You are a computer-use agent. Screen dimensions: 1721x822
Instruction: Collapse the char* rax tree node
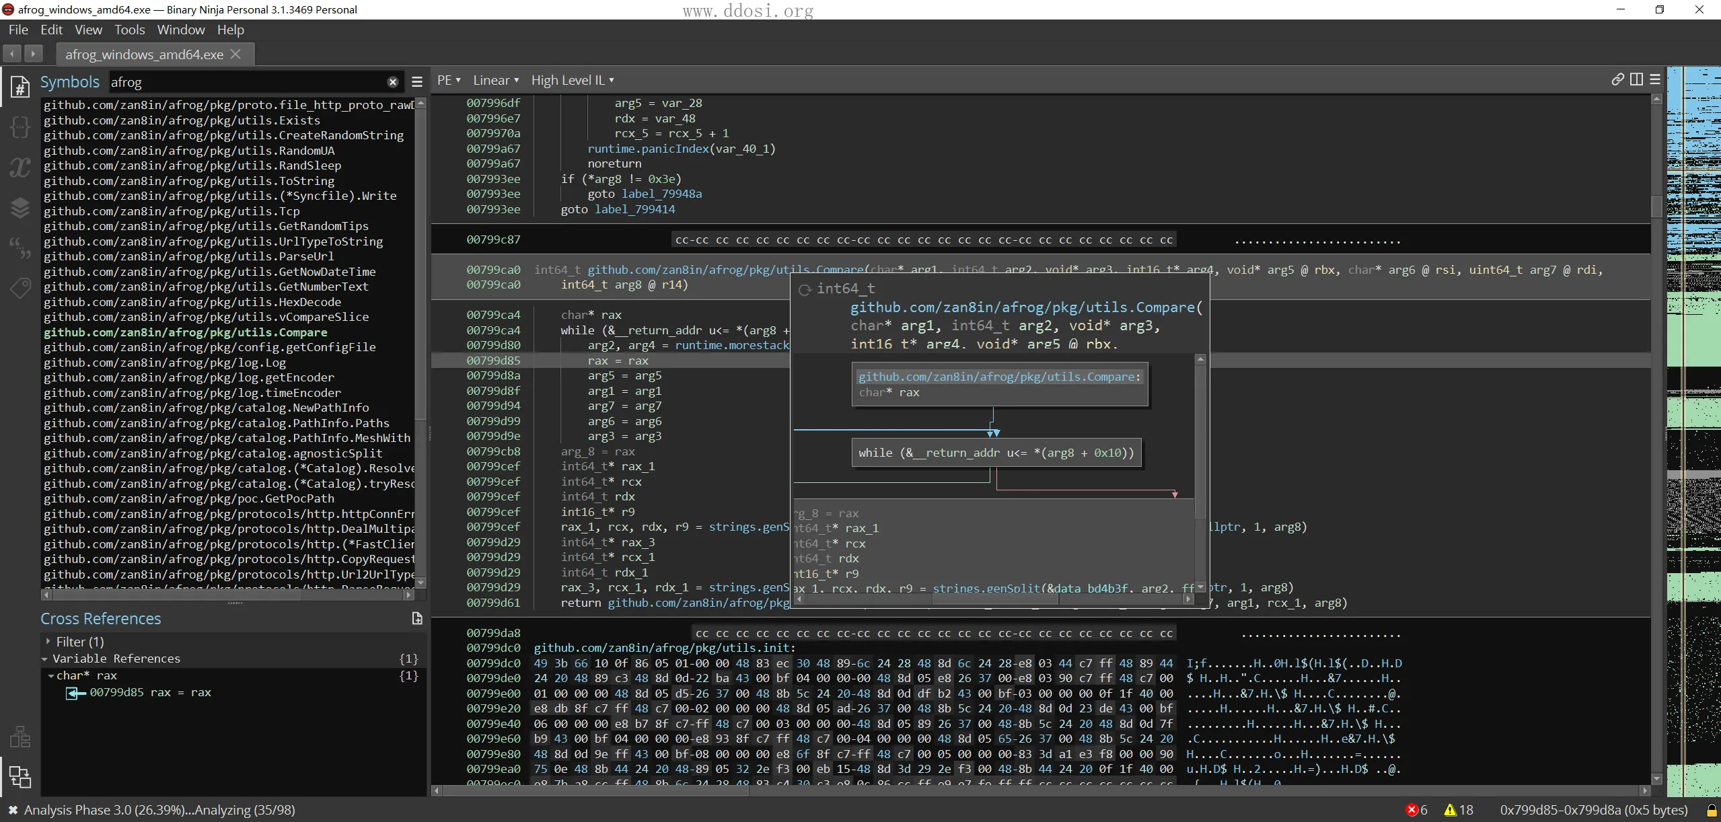point(51,676)
